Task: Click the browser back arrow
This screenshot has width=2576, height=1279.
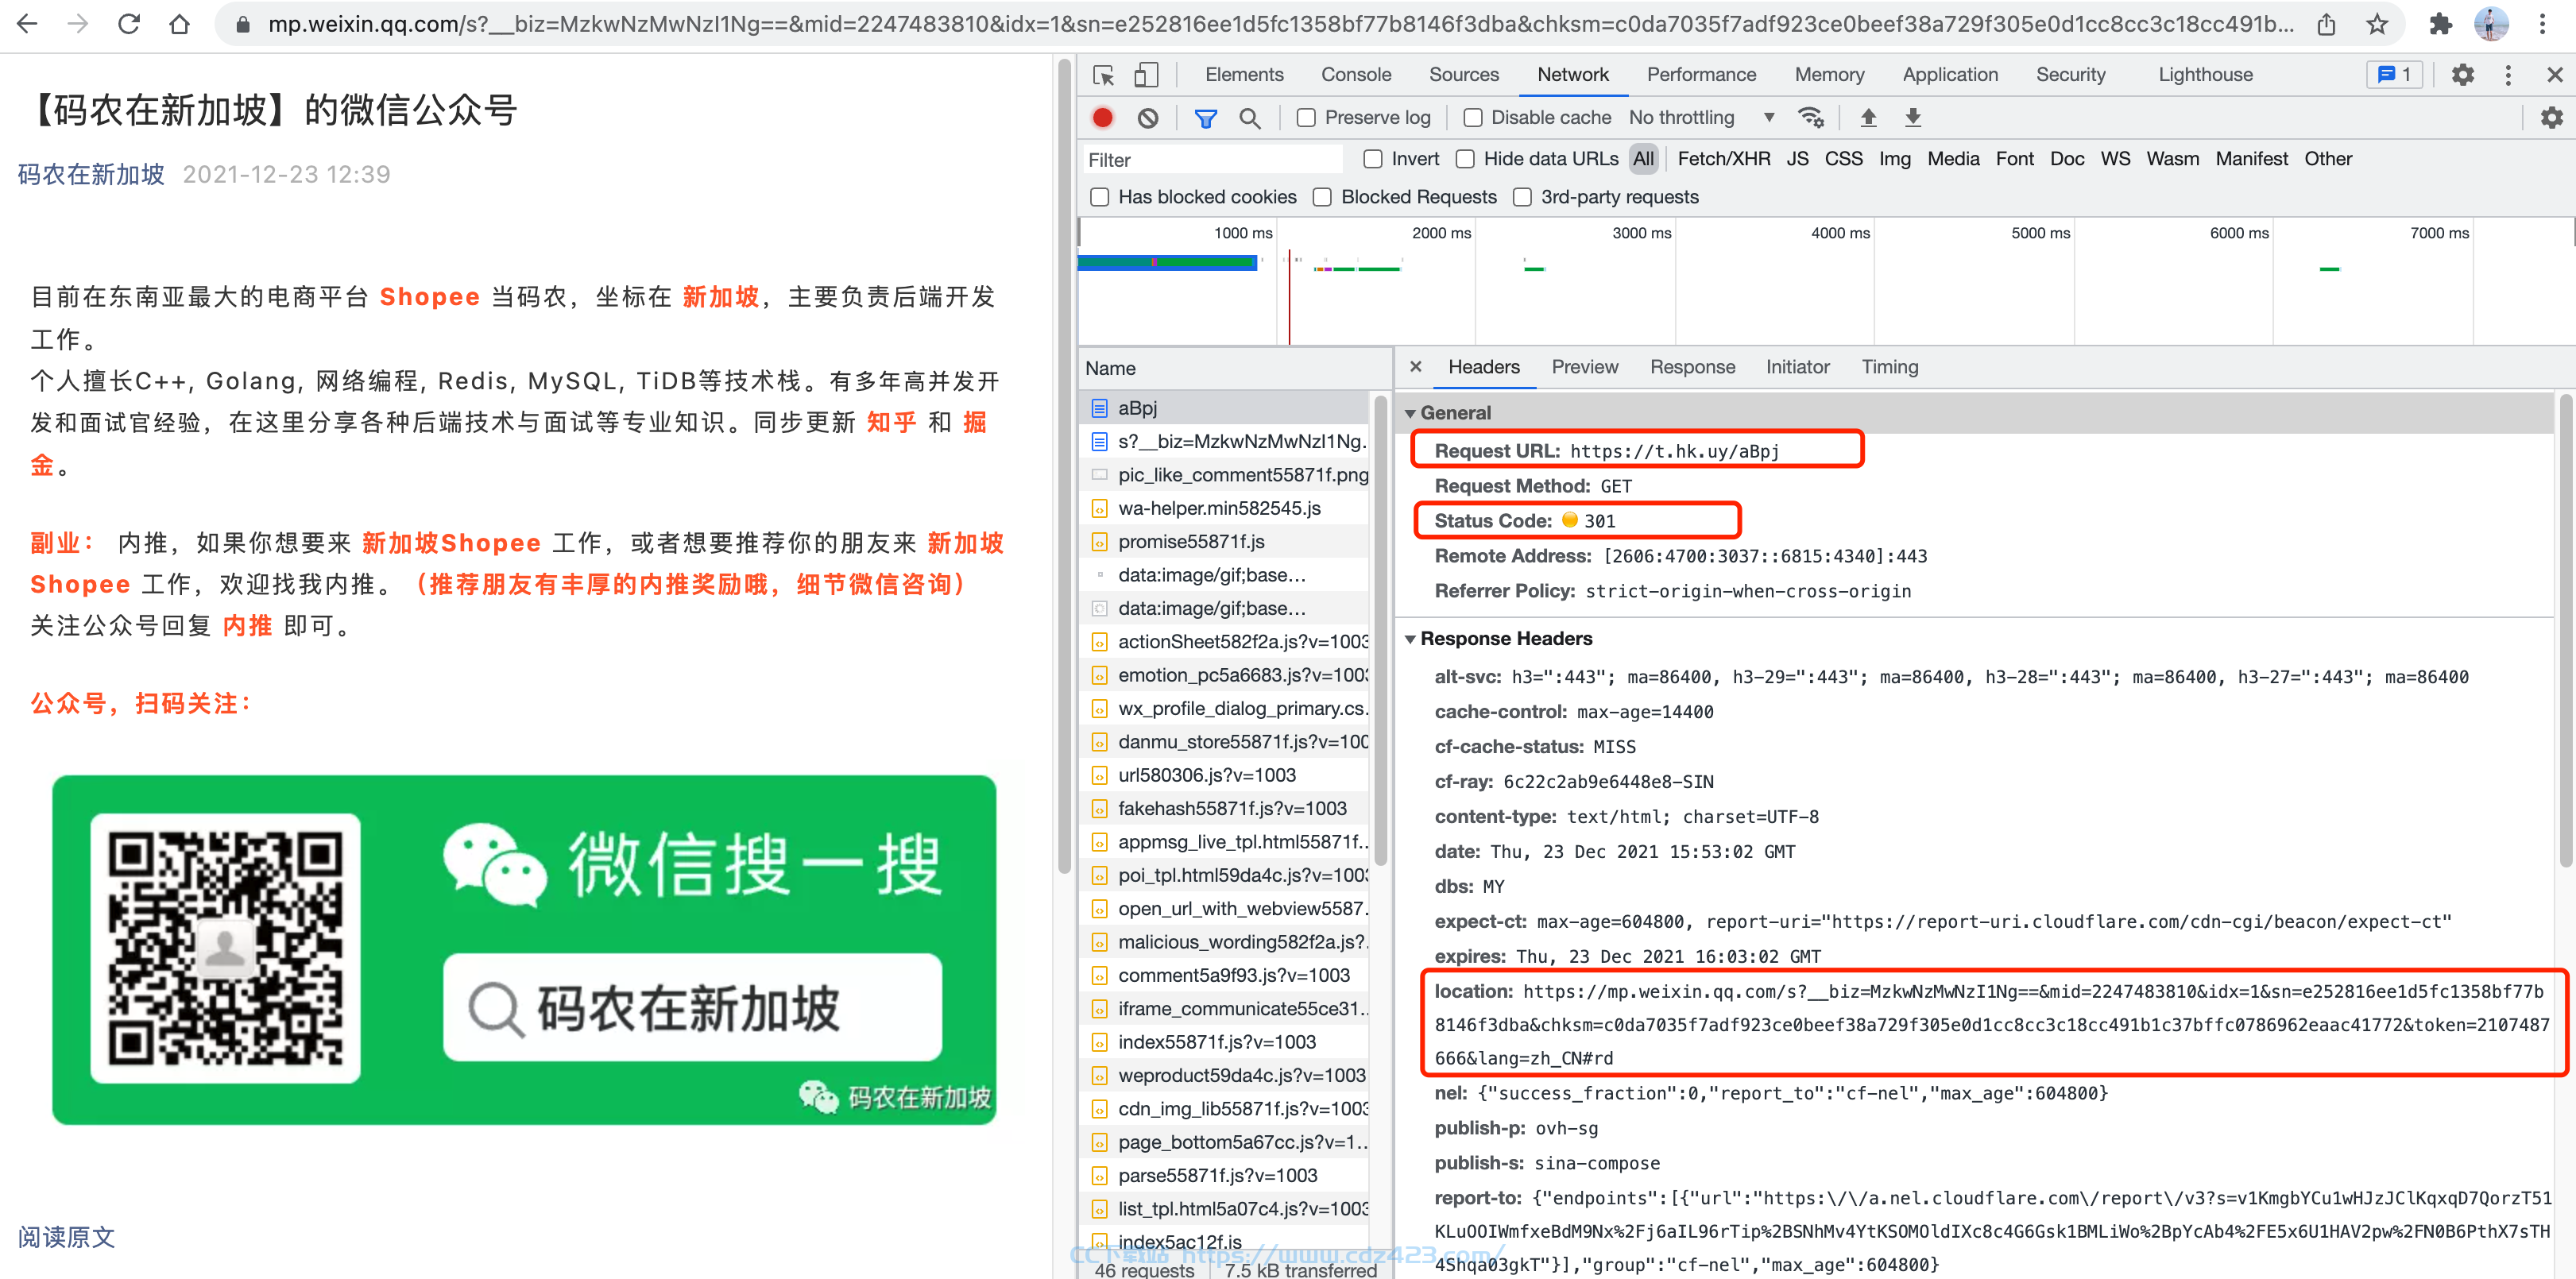Action: coord(27,24)
